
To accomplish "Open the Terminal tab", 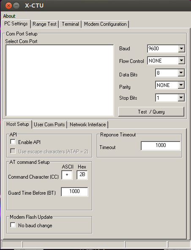I will [70, 24].
